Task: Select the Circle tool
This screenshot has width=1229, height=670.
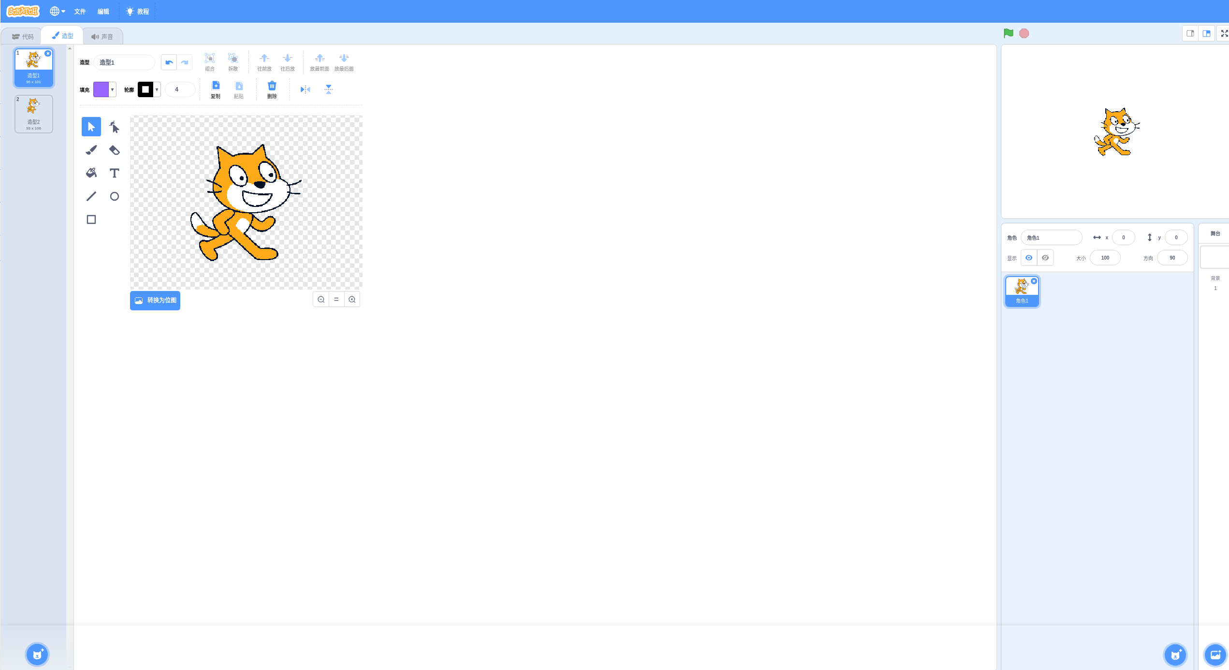Action: click(x=114, y=196)
